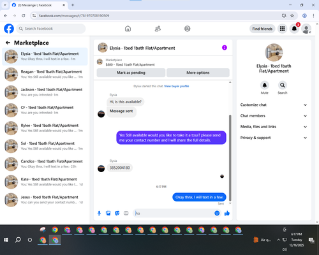
Task: Mute the conversation with the bell icon
Action: coord(265,85)
